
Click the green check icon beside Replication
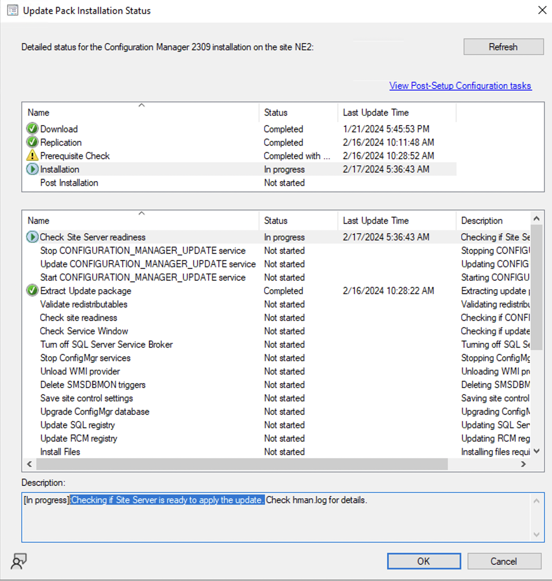[x=32, y=142]
